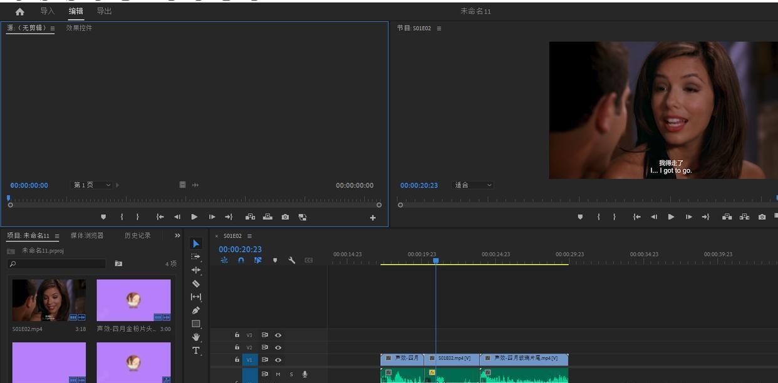This screenshot has width=778, height=383.
Task: Select the Ripple Edit tool
Action: coord(196,270)
